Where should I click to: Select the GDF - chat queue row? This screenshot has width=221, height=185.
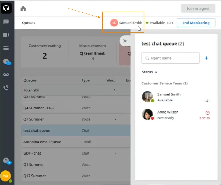[x=76, y=153]
